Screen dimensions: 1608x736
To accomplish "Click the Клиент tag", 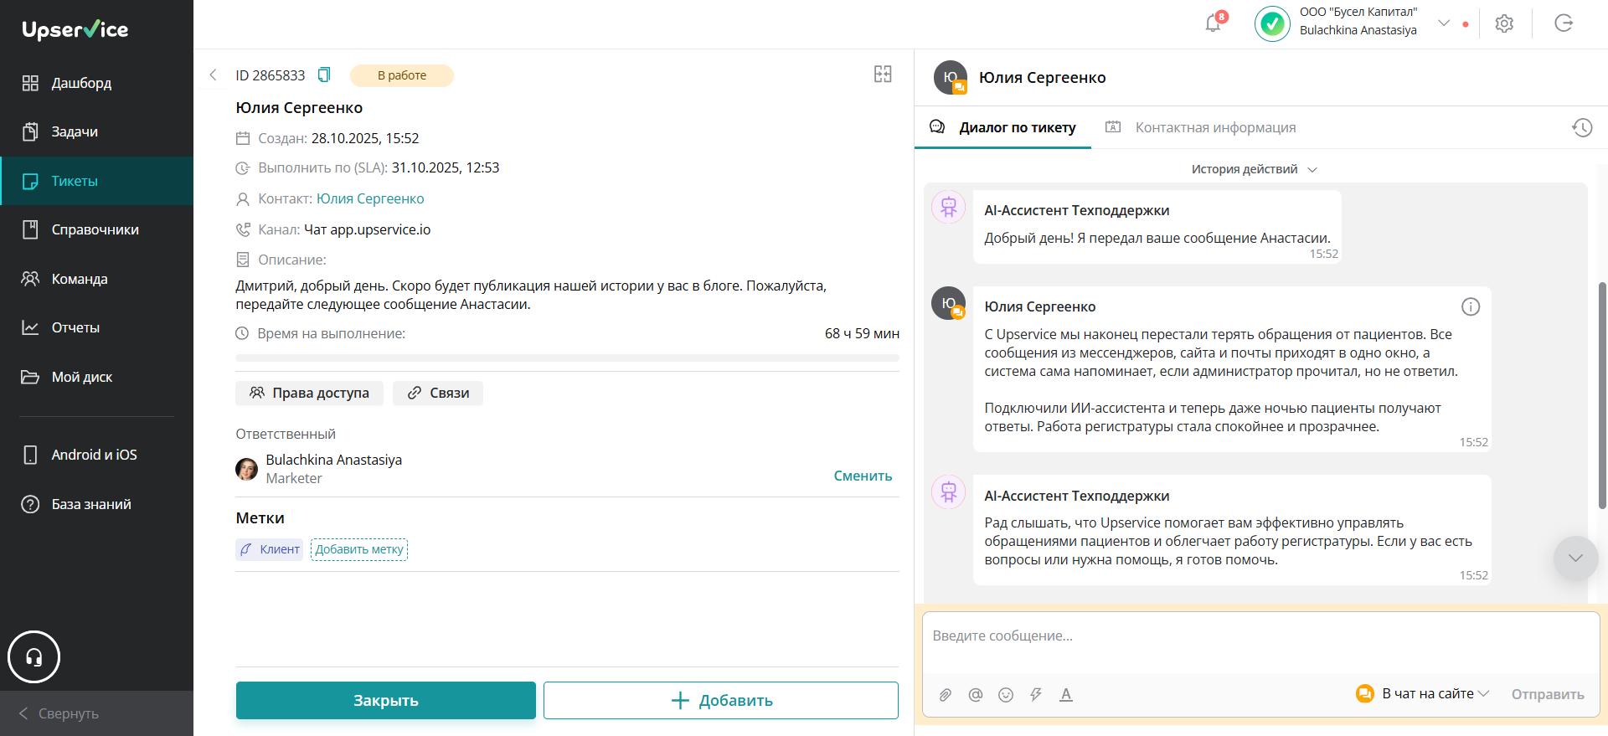I will 270,549.
